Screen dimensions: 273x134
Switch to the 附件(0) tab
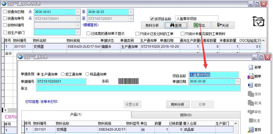click(x=186, y=115)
